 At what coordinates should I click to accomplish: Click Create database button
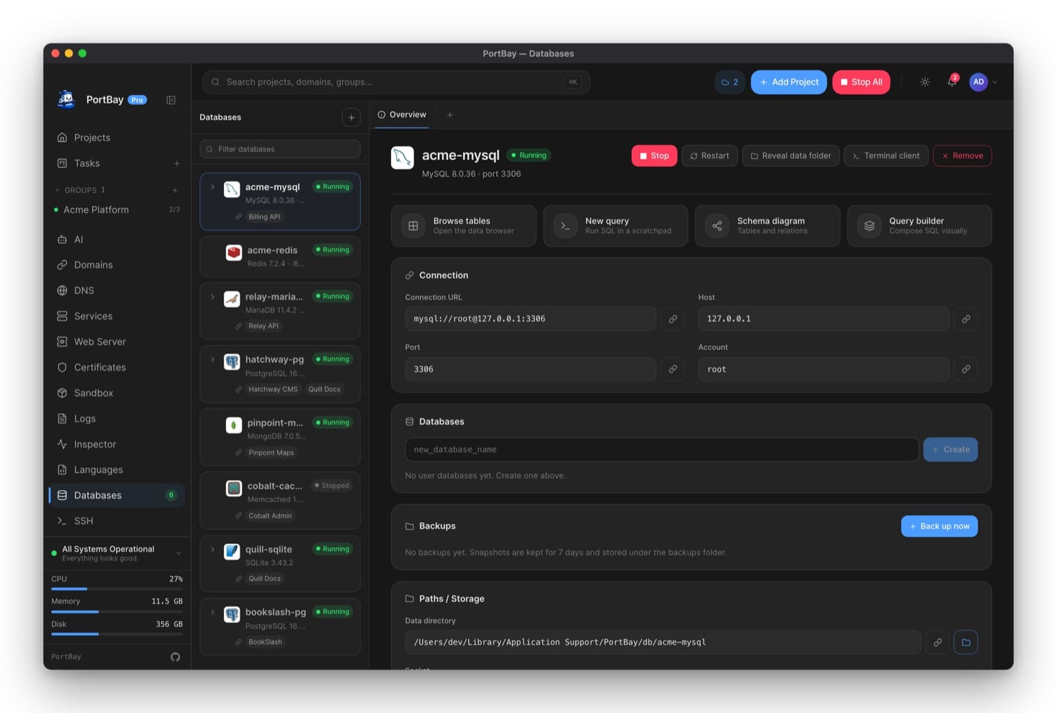951,449
